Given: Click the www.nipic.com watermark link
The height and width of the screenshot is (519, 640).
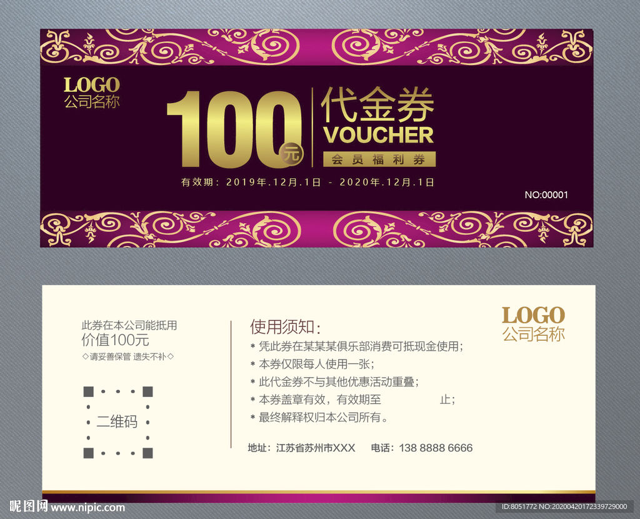Looking at the screenshot, I should (x=87, y=508).
